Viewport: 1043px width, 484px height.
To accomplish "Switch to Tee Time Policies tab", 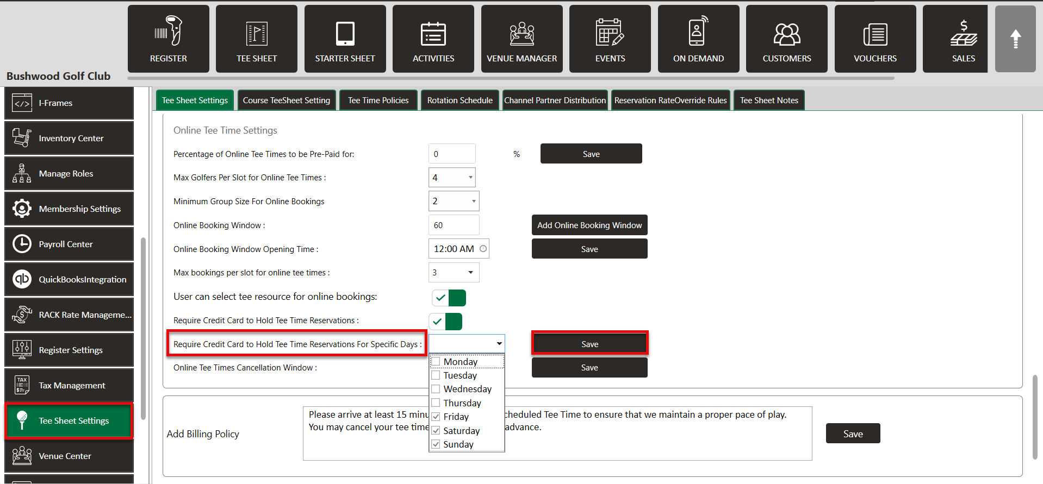I will 378,100.
